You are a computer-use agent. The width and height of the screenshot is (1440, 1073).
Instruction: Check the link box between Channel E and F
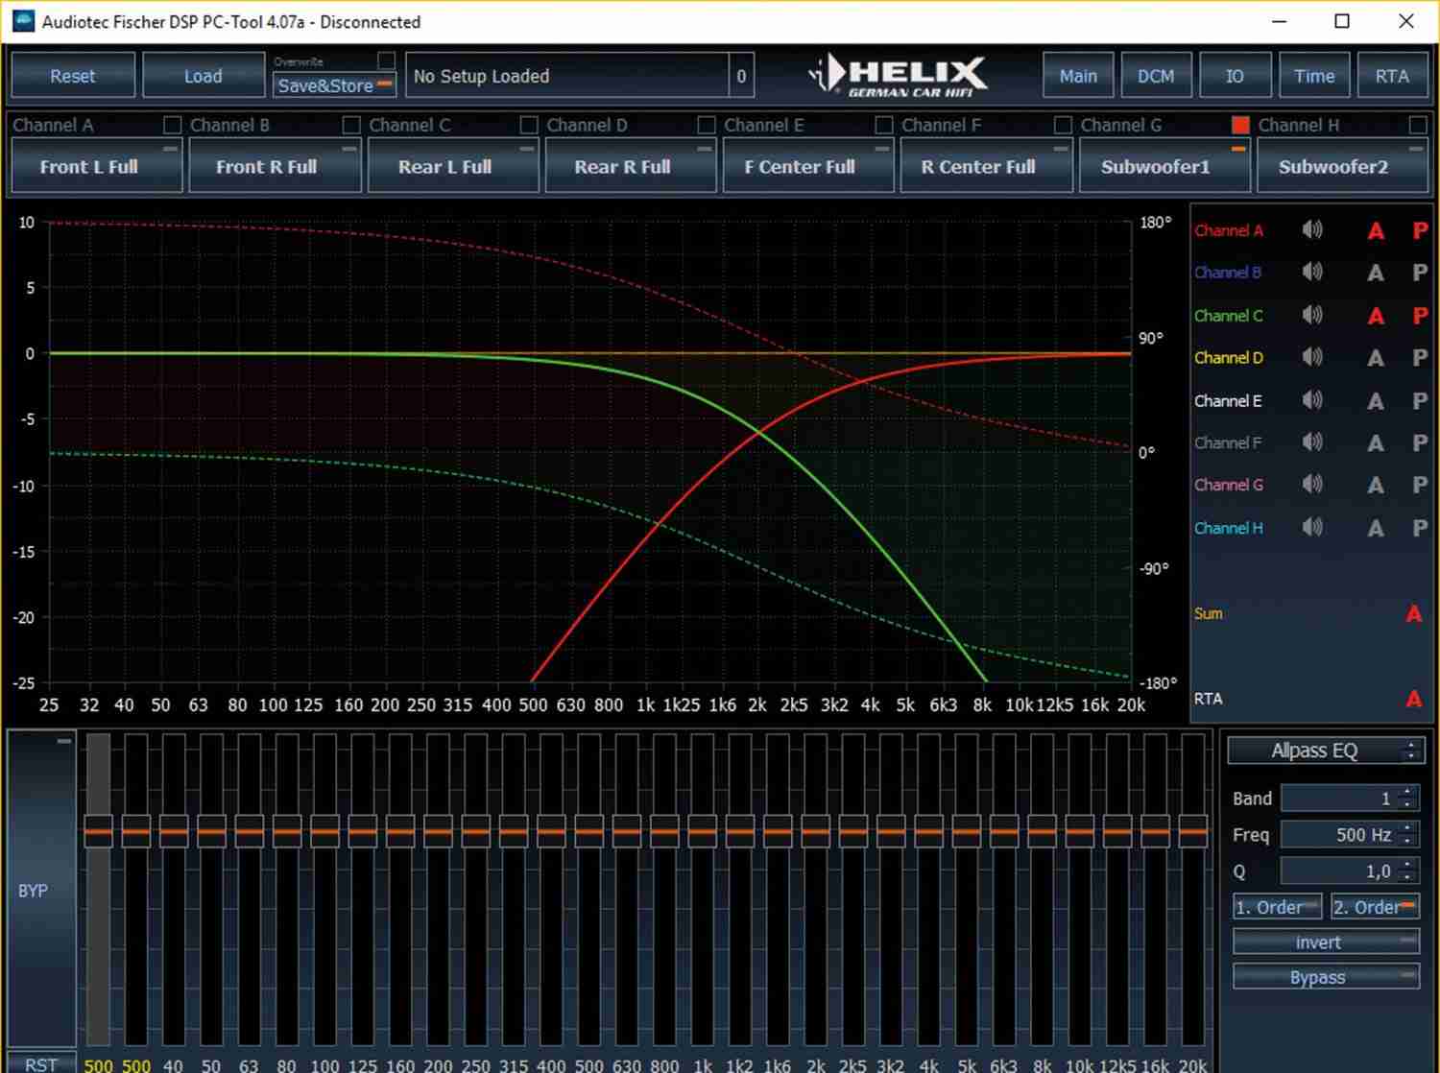pyautogui.click(x=884, y=125)
